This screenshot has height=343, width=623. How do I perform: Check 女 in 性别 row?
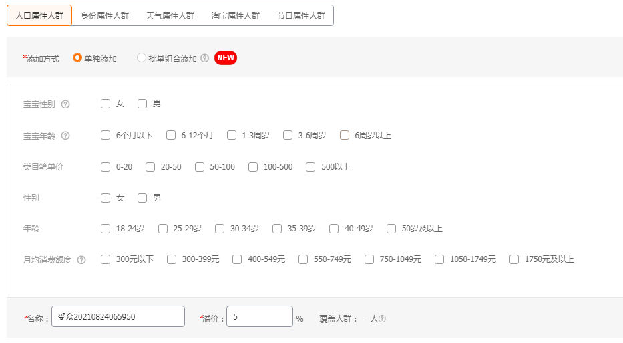[x=106, y=198]
